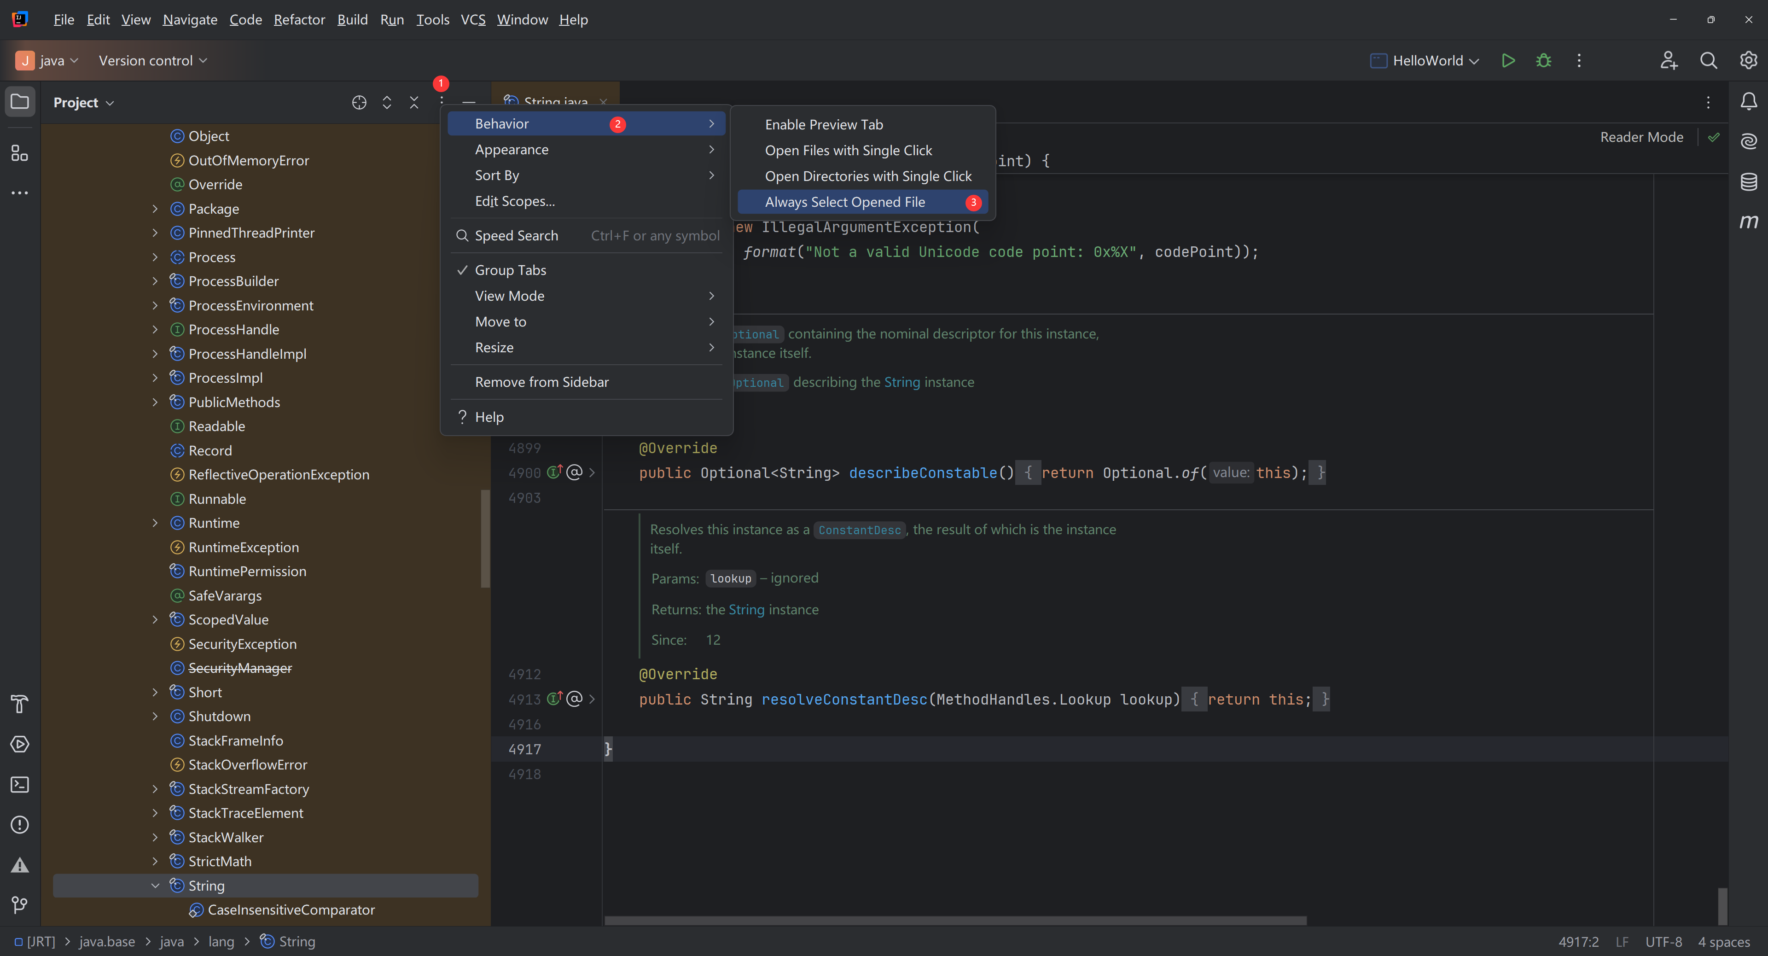Expand the ProcessBuilder tree node

[x=155, y=281]
